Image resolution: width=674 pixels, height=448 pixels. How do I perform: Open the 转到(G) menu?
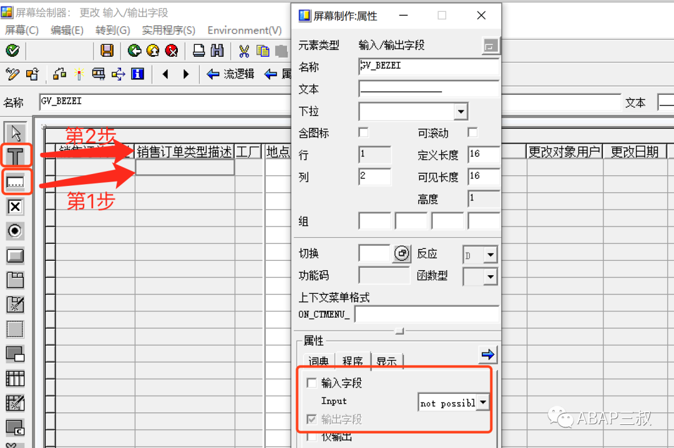click(112, 31)
